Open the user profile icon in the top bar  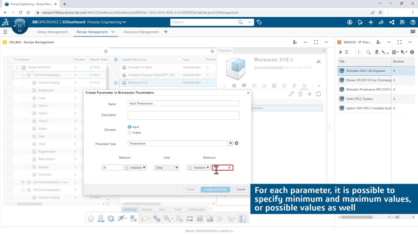click(350, 22)
